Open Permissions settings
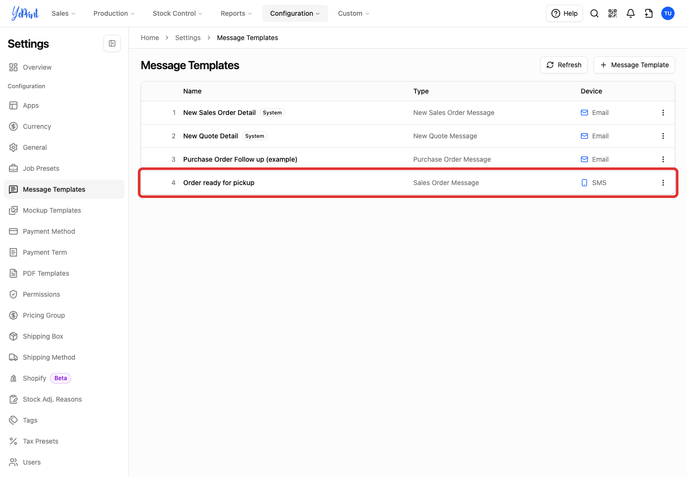687x477 pixels. pos(64,294)
